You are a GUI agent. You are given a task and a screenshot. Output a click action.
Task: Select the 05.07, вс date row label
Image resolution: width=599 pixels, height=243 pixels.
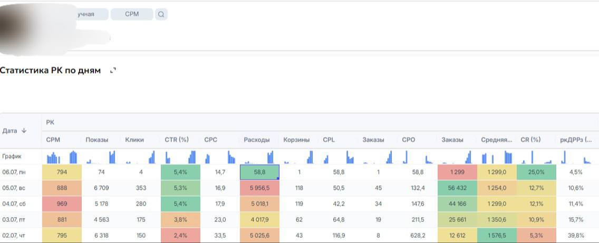click(x=14, y=188)
